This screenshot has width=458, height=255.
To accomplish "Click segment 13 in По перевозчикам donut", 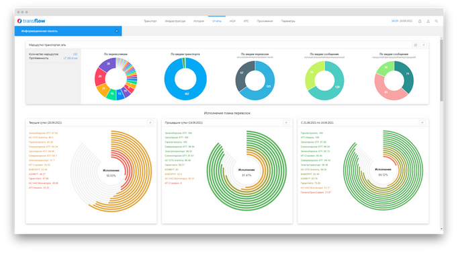I will coord(120,94).
